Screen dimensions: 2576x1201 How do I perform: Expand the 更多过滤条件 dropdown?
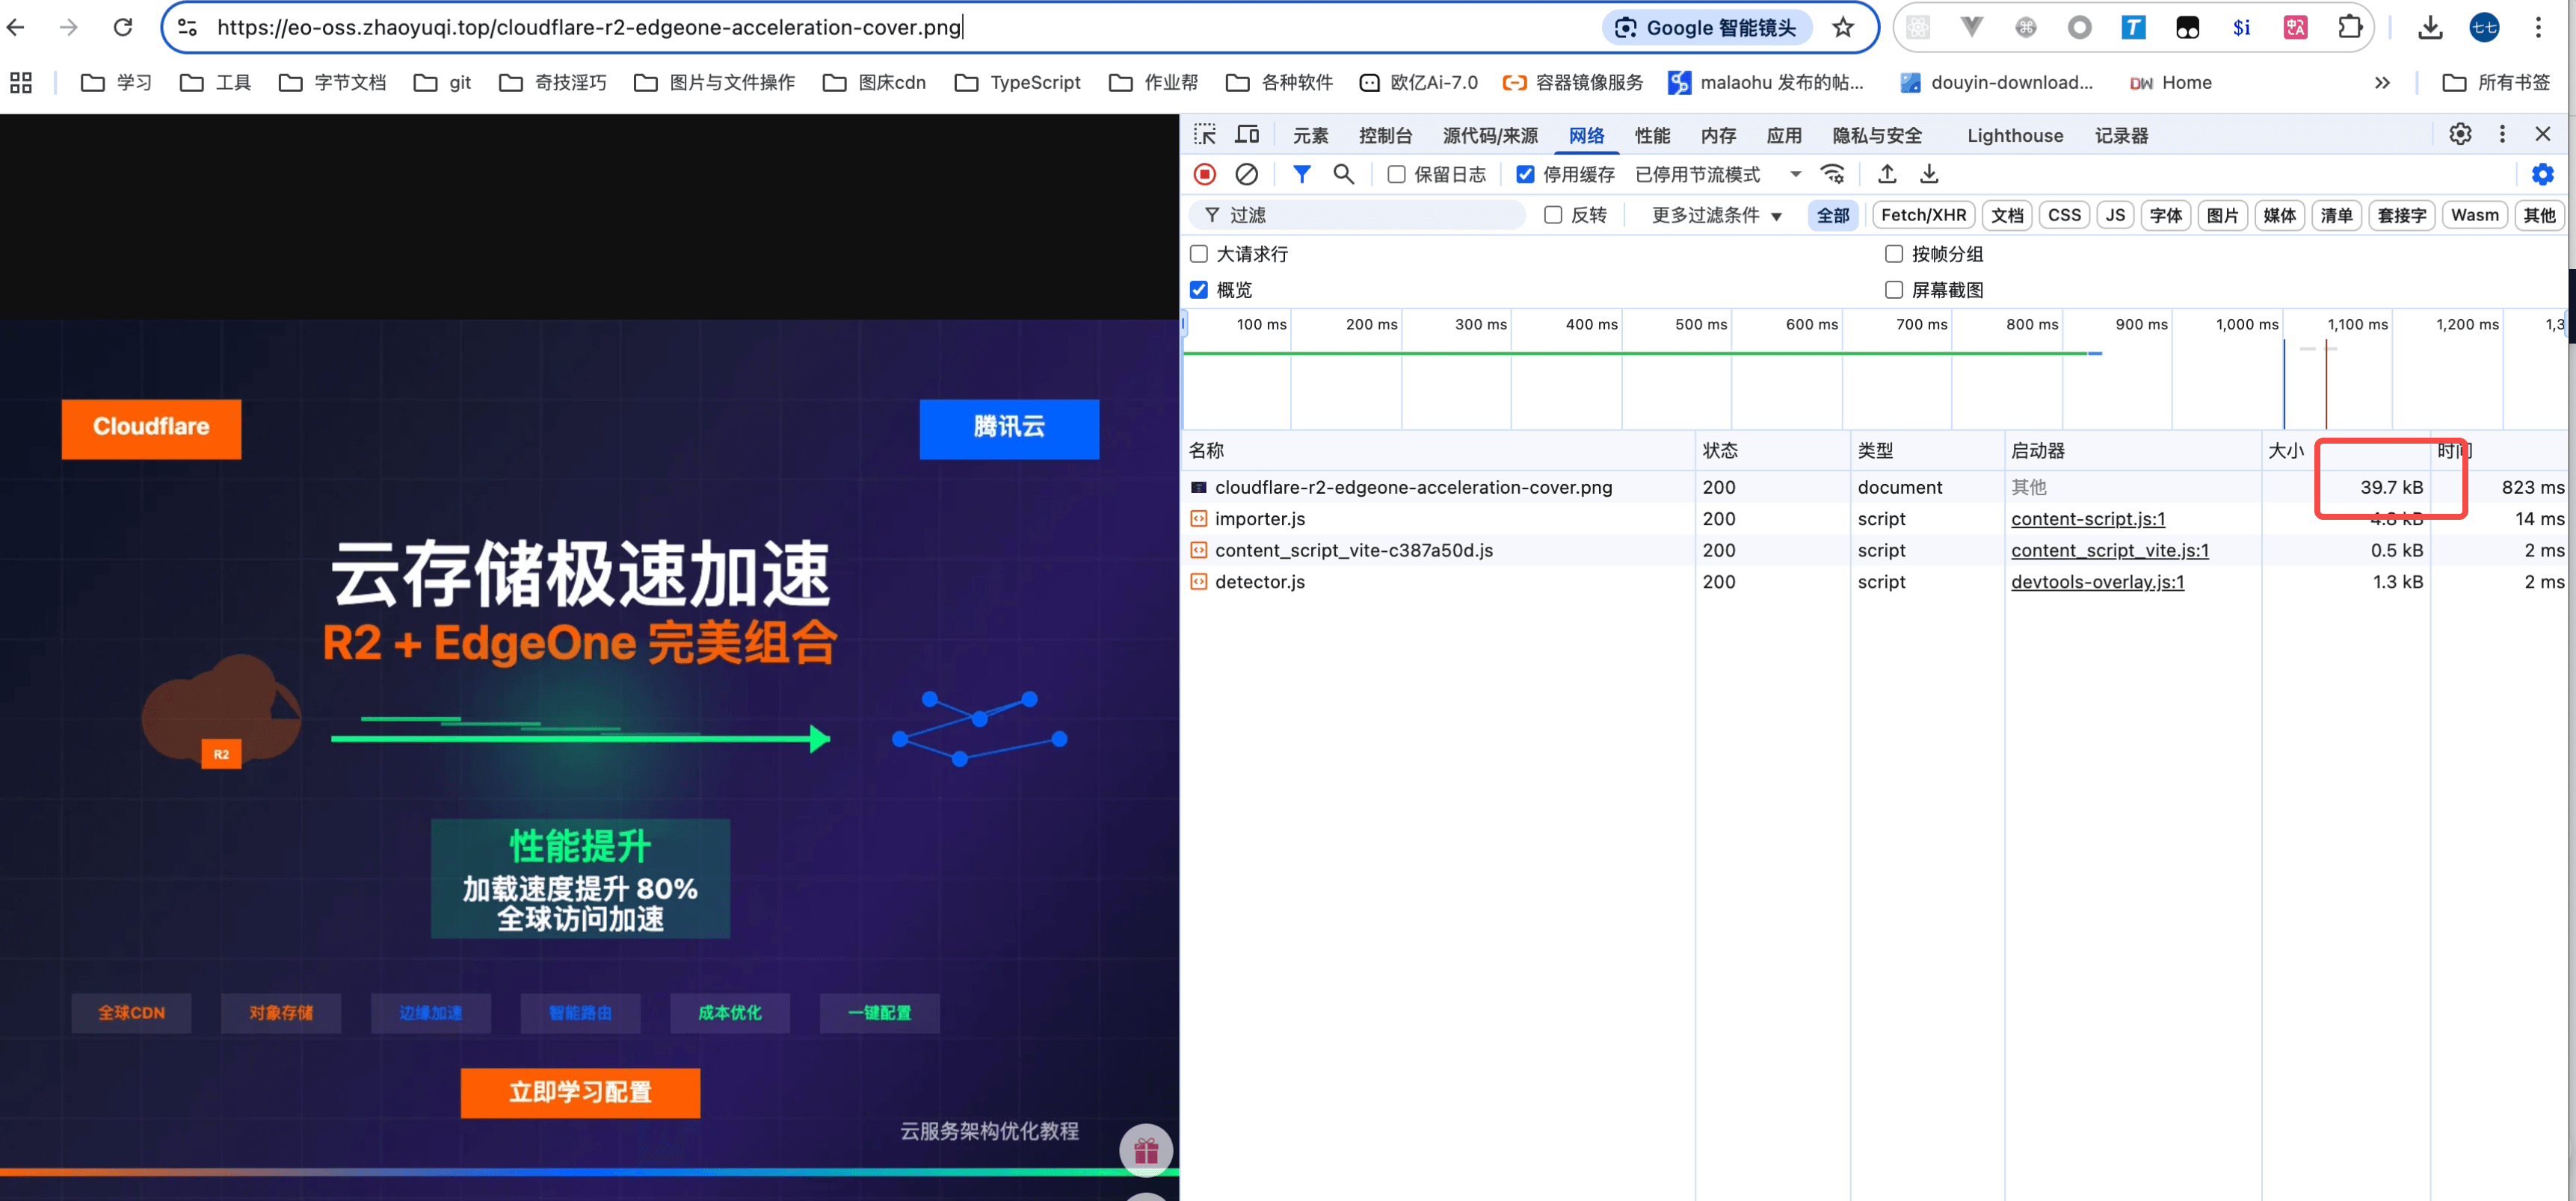pos(1716,215)
